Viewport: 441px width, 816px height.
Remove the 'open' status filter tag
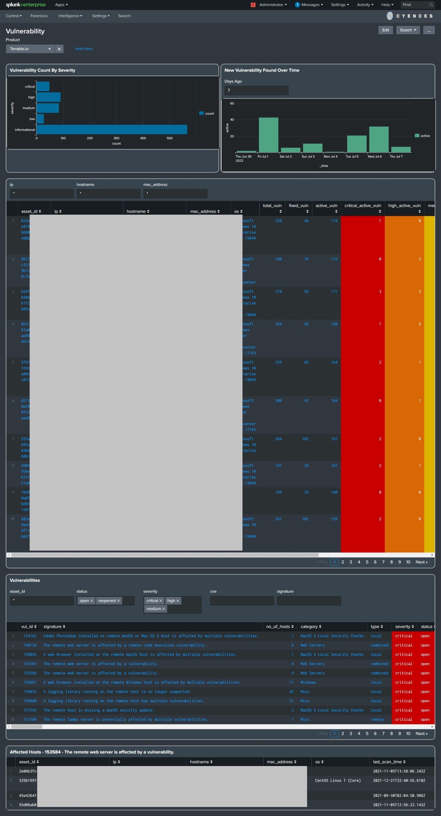point(92,601)
